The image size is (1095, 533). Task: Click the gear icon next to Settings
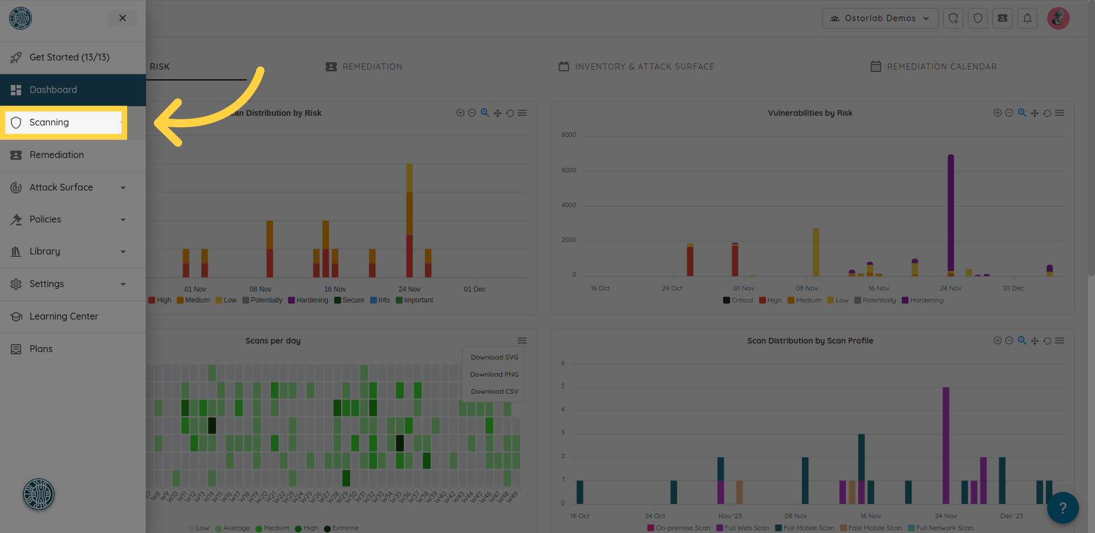click(16, 284)
